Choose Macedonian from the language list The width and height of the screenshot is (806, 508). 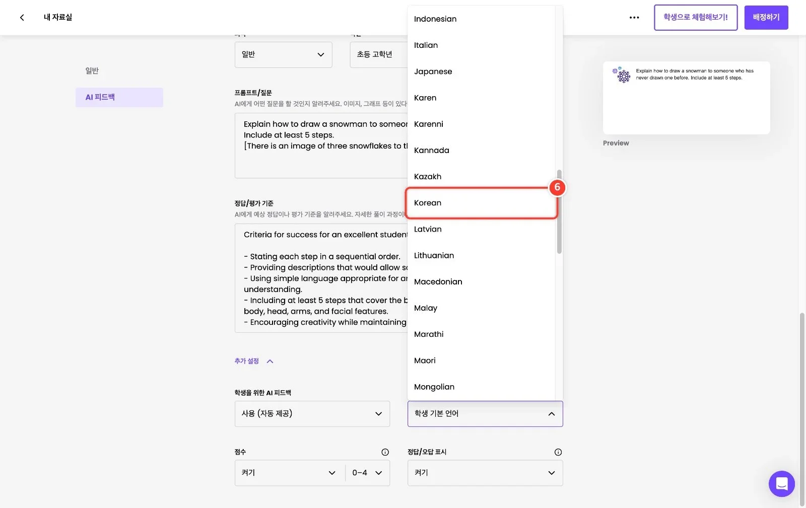pyautogui.click(x=481, y=282)
